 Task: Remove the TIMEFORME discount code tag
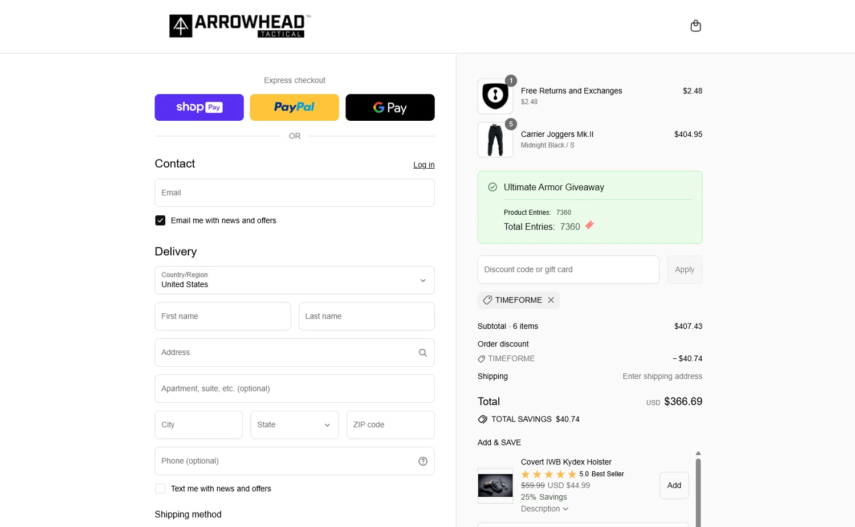pyautogui.click(x=551, y=300)
